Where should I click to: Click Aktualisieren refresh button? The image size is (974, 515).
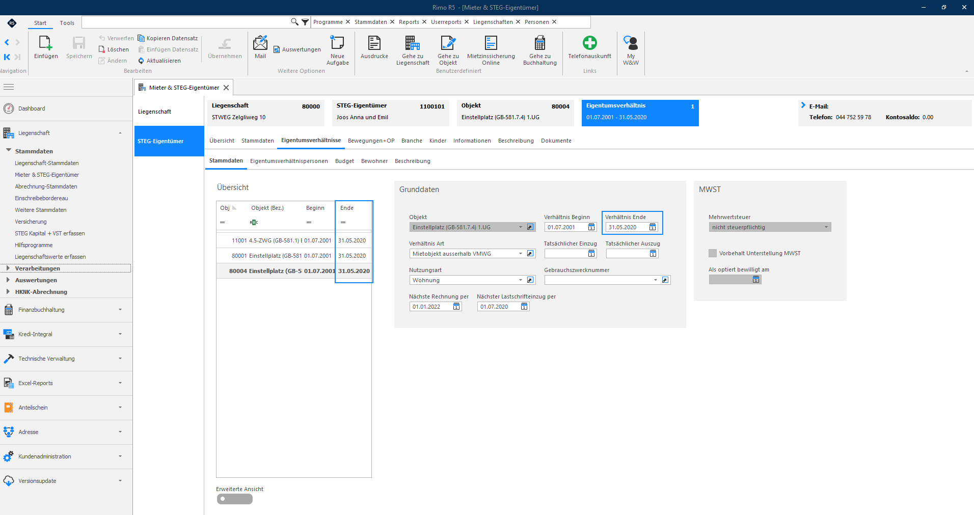coord(159,61)
